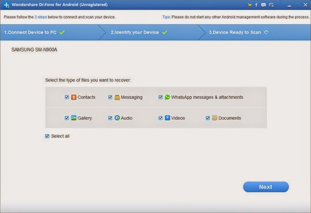This screenshot has height=213, width=311.
Task: Uncheck the Documents checkbox
Action: (208, 118)
